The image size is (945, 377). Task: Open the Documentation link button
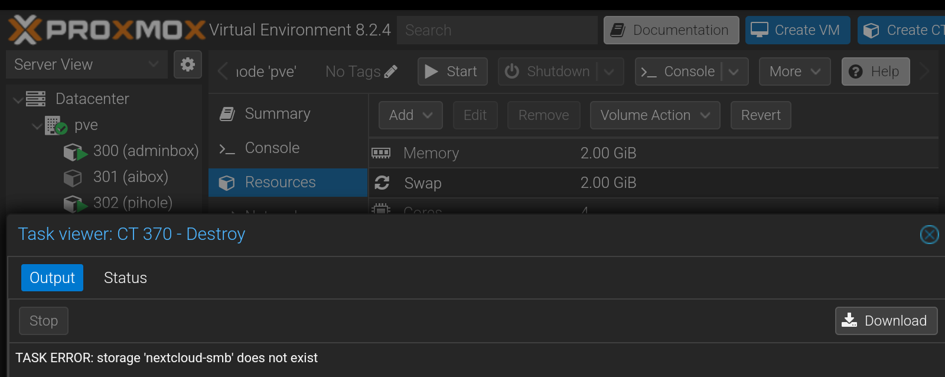pos(672,30)
